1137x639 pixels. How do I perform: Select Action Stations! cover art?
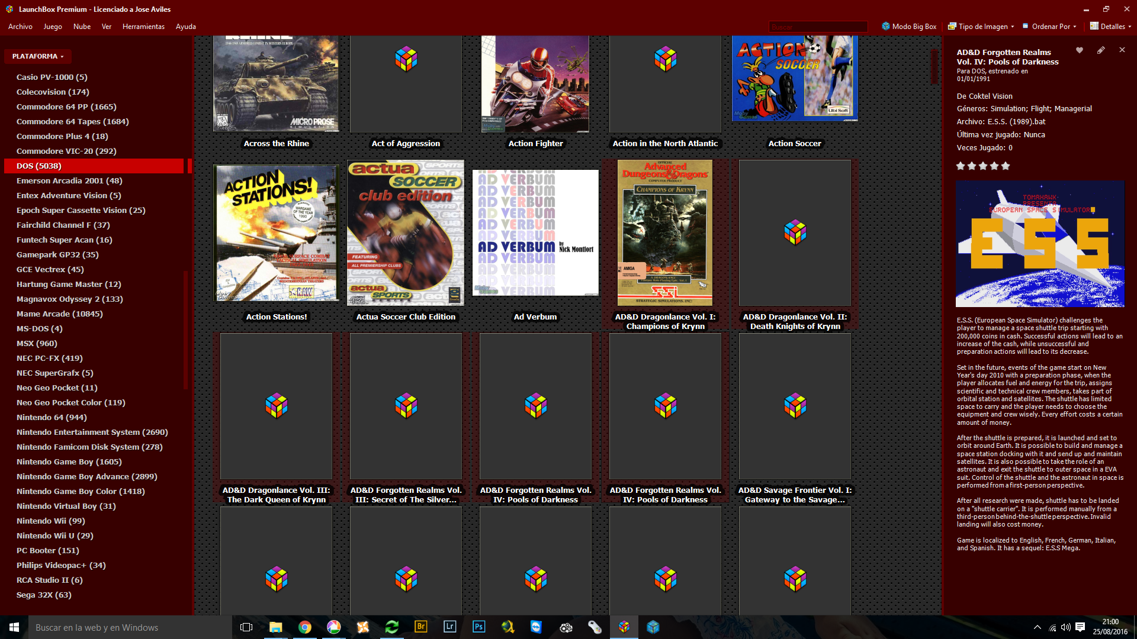pyautogui.click(x=276, y=233)
